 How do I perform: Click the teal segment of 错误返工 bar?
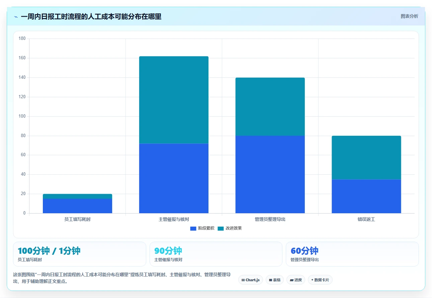click(x=366, y=158)
